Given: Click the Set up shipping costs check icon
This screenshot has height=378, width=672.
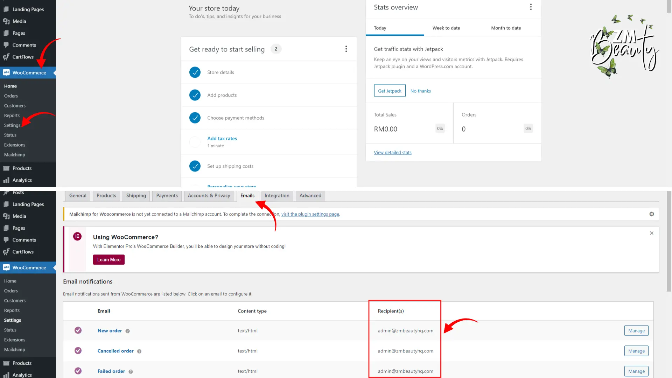Looking at the screenshot, I should (195, 166).
